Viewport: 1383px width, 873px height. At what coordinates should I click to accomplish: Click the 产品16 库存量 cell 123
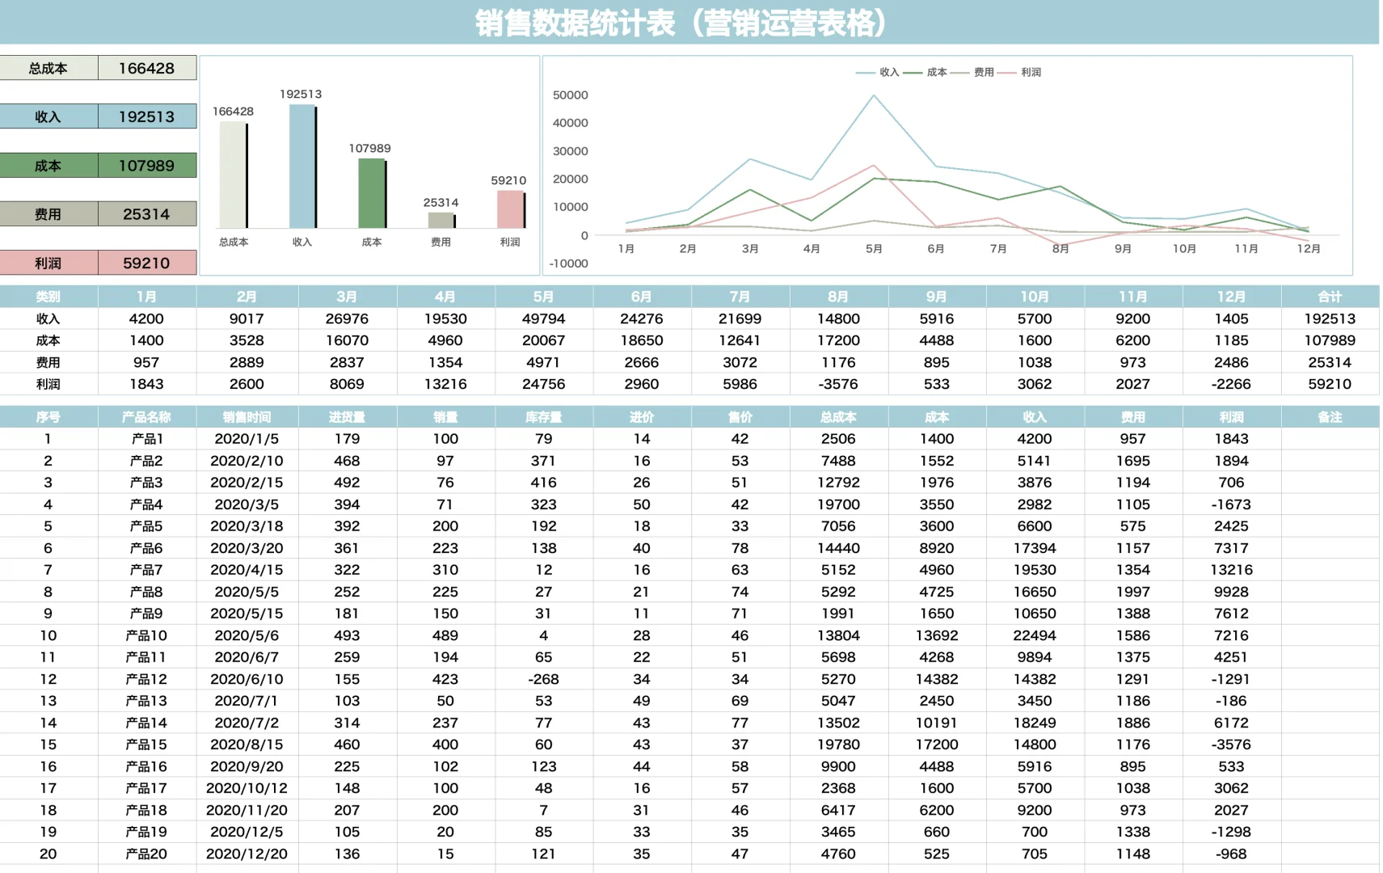point(544,766)
